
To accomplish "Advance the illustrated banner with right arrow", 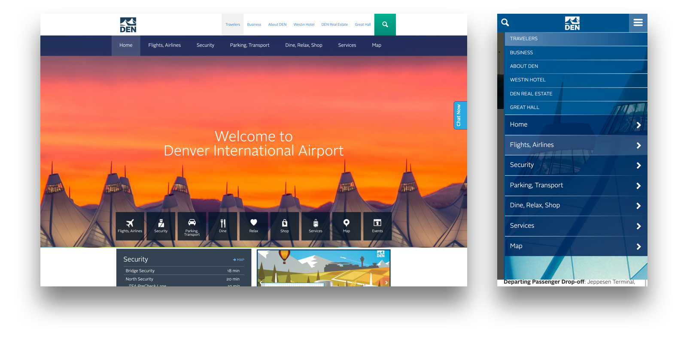I will pyautogui.click(x=386, y=283).
